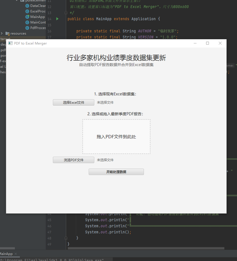This screenshot has height=261, width=237.
Task: Click the 浏览PDF文件 button
Action: click(73, 160)
